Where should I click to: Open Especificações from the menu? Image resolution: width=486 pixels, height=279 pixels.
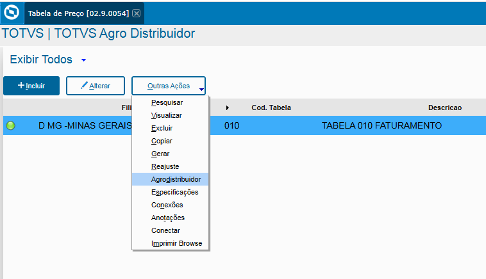coord(170,192)
